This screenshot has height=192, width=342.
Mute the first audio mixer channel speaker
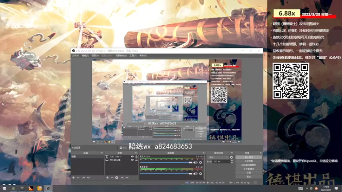(x=195, y=163)
